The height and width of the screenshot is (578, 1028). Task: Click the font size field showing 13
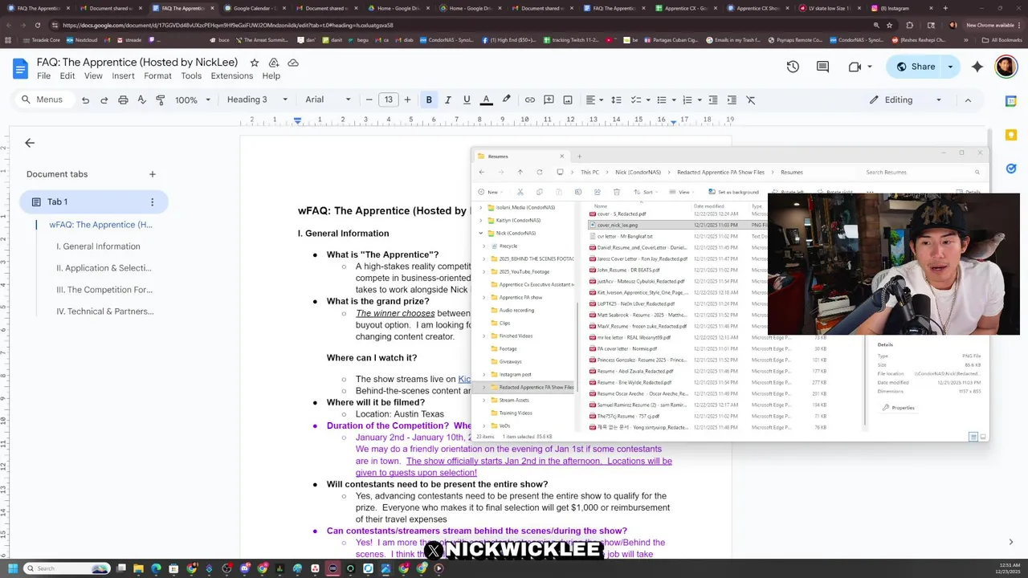tap(389, 100)
